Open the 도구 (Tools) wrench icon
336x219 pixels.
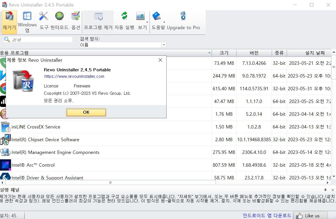pos(44,16)
